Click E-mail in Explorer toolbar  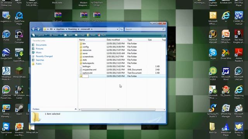point(80,35)
